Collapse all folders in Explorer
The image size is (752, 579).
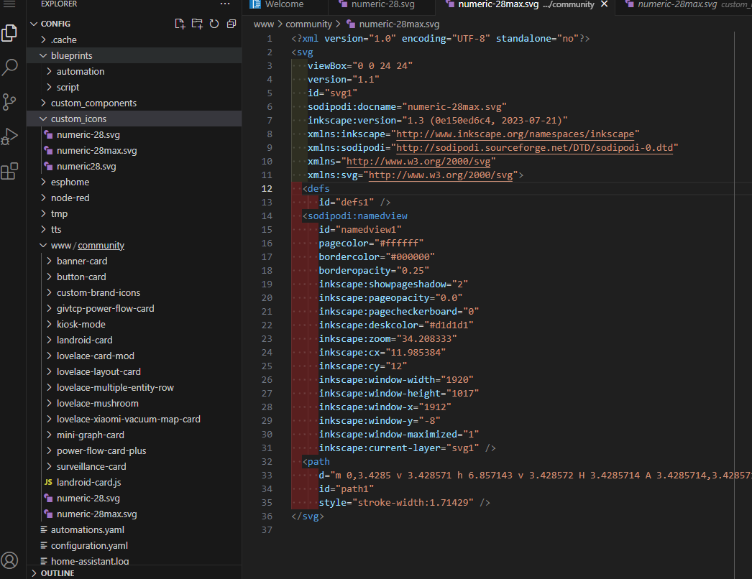(x=231, y=24)
